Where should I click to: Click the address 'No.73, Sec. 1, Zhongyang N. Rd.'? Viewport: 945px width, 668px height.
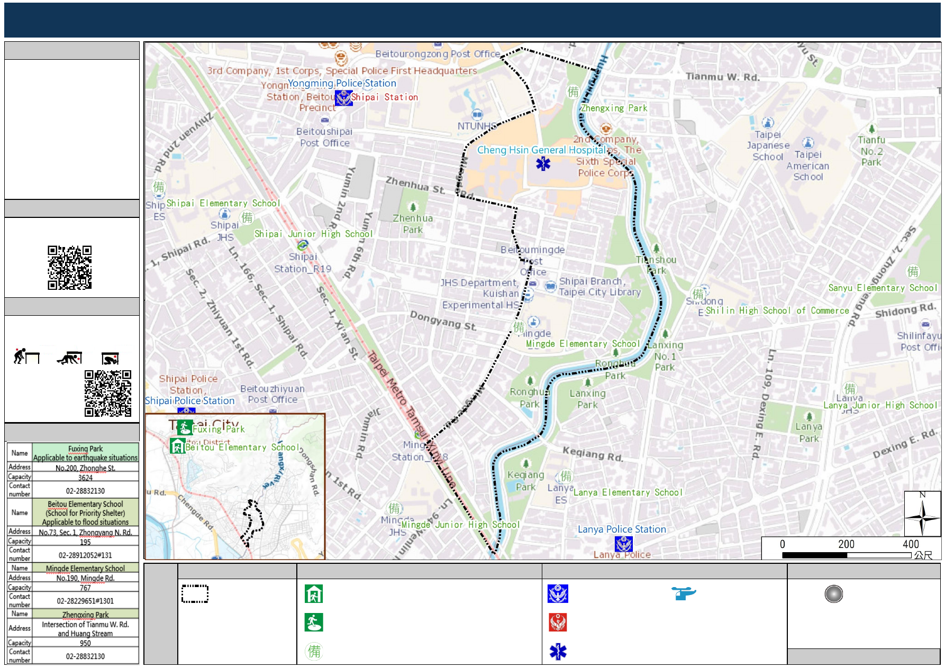tap(85, 532)
